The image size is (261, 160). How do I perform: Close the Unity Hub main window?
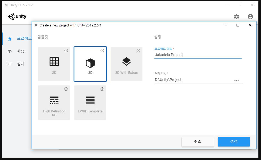252,5
